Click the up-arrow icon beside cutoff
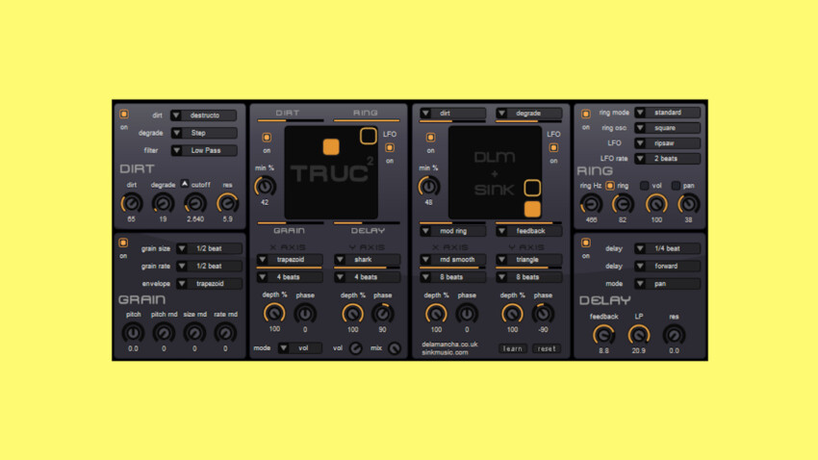The image size is (818, 460). (x=184, y=184)
